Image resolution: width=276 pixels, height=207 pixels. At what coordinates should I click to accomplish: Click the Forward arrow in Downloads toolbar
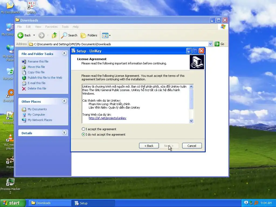coord(42,35)
